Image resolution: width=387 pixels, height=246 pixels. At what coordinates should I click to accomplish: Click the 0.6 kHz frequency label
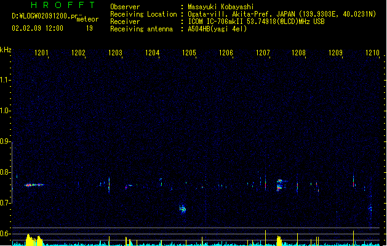(5, 234)
